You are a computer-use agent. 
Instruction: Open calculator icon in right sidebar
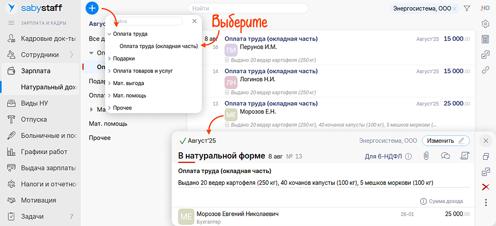[486, 39]
